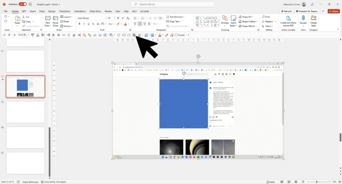This screenshot has height=184, width=342.
Task: Select the oval shape in Quick Access Toolbar
Action: click(x=119, y=35)
